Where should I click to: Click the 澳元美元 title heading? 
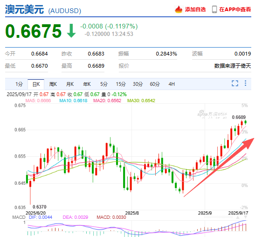24,9
